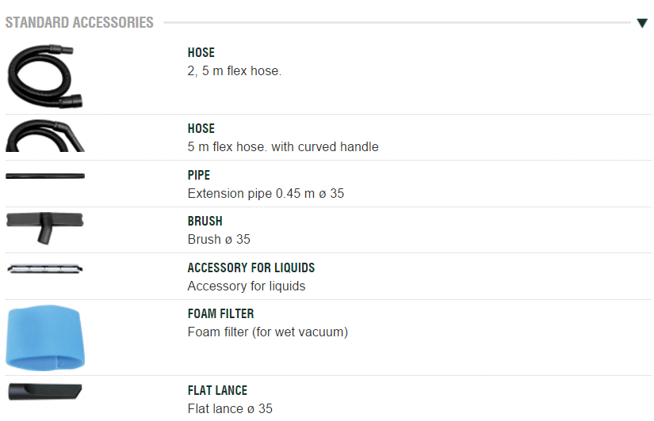Click the BRUSH heading
The height and width of the screenshot is (421, 654).
coord(205,221)
